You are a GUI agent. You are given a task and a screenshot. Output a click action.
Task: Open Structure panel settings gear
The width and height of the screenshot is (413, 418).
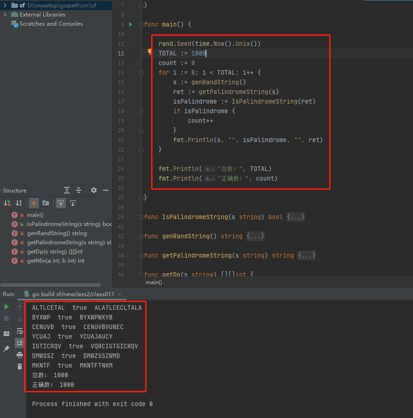[94, 190]
